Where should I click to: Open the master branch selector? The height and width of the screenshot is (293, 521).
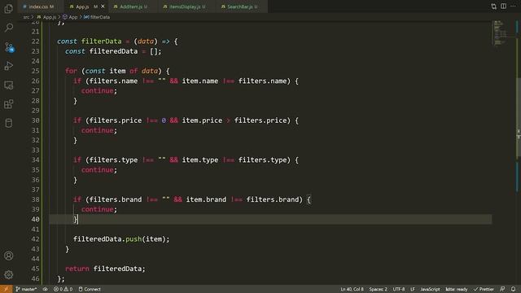coord(26,289)
